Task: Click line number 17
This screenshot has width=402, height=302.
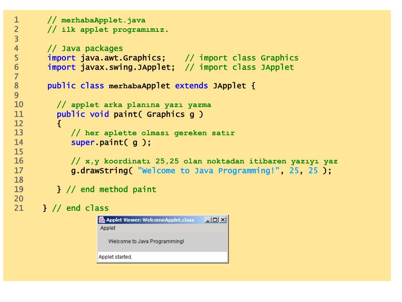Action: point(19,171)
